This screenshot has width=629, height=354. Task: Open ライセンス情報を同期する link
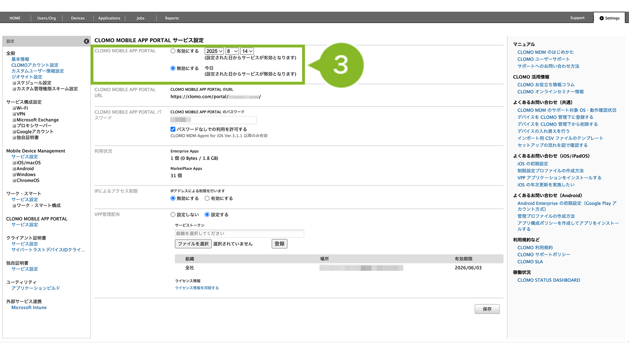pyautogui.click(x=197, y=288)
